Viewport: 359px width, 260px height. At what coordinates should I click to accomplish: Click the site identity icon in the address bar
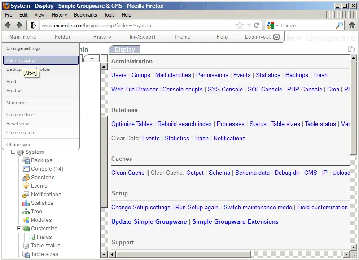[x=33, y=25]
